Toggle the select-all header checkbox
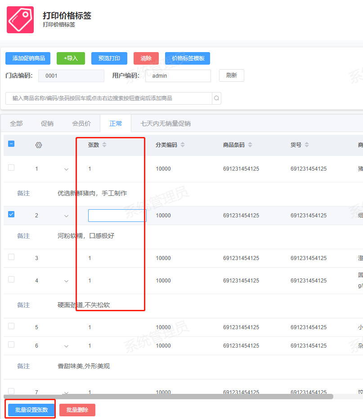The height and width of the screenshot is (419, 363). click(11, 144)
